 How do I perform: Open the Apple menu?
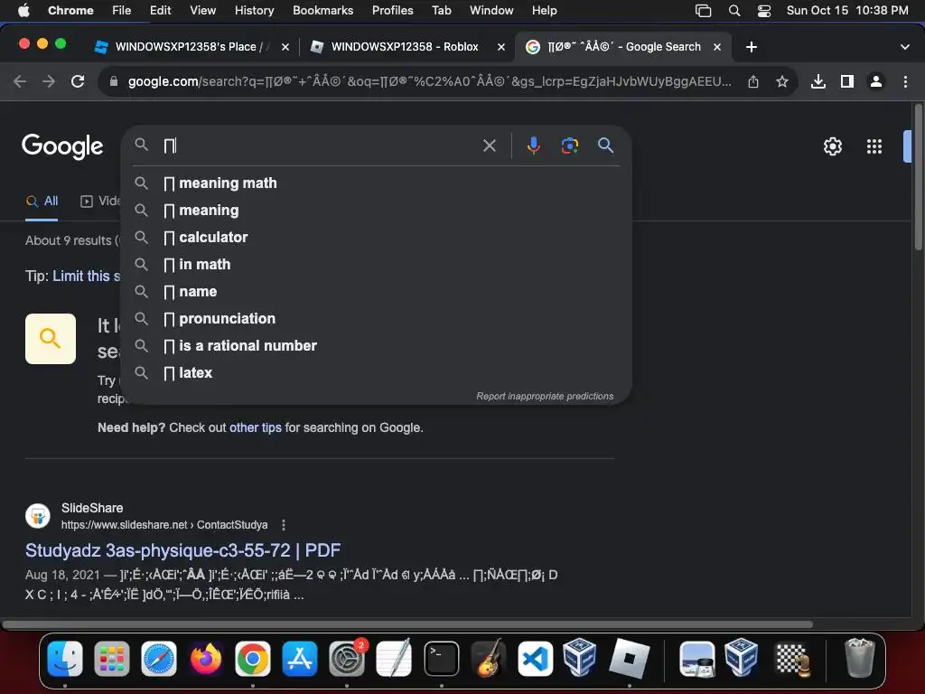click(23, 10)
